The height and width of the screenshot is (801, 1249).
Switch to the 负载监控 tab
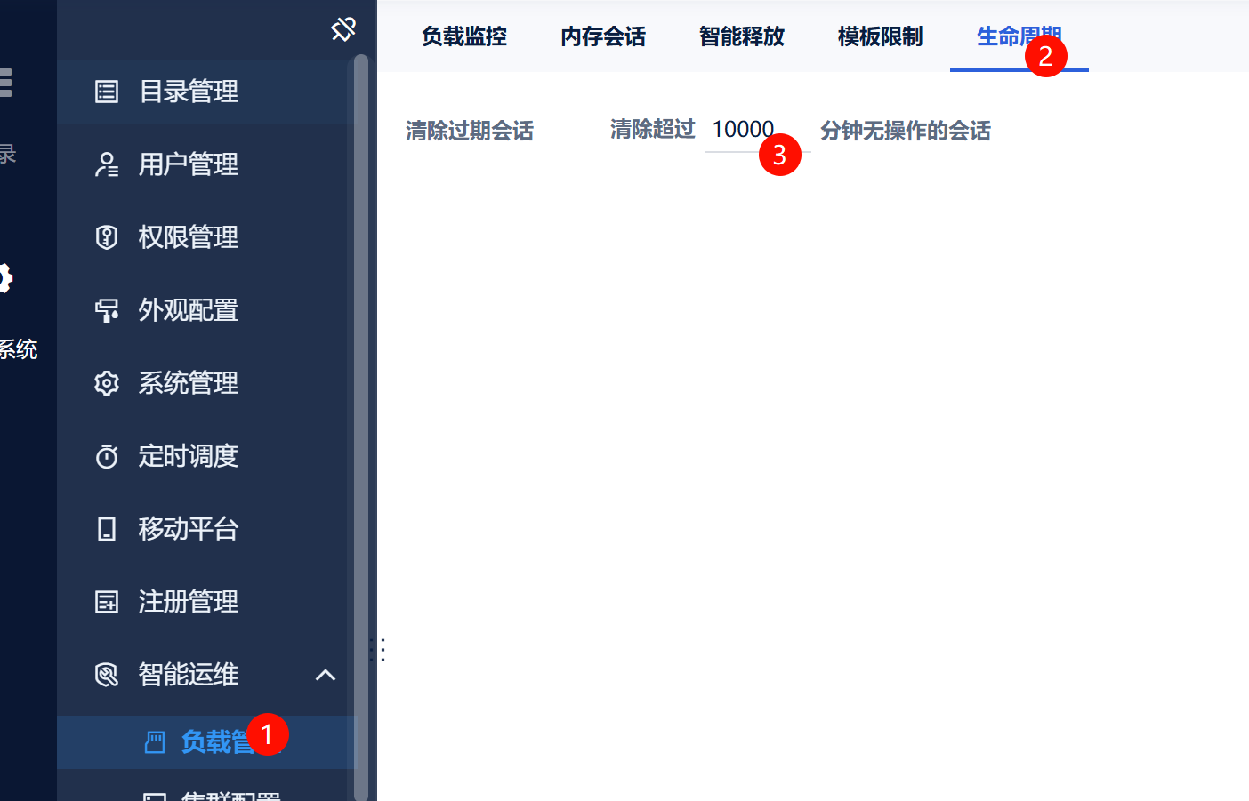(464, 36)
